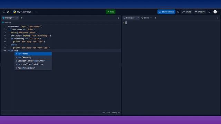Choose the username autocomplete suggestion
This screenshot has width=221, height=124.
point(33,54)
